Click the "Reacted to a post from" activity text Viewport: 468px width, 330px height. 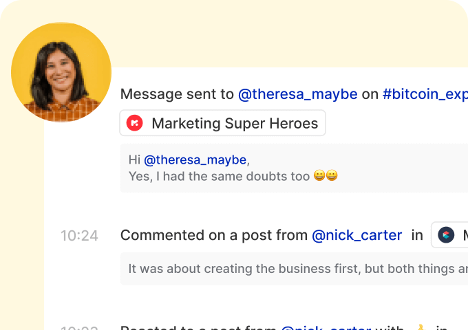click(x=198, y=327)
